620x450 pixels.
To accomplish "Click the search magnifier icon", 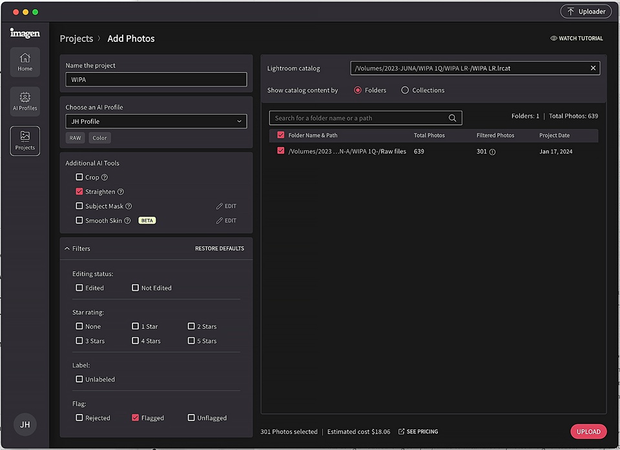I will (452, 118).
